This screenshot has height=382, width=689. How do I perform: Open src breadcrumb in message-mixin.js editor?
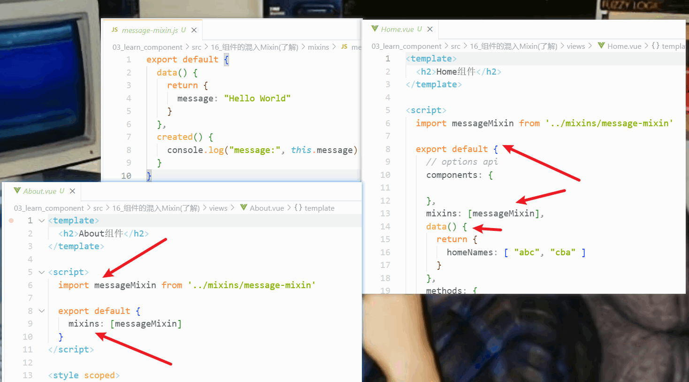(196, 47)
